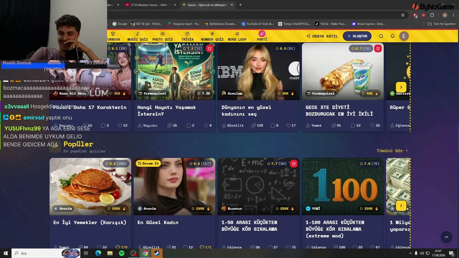
Task: Click the Odaya Katıl button
Action: click(322, 36)
